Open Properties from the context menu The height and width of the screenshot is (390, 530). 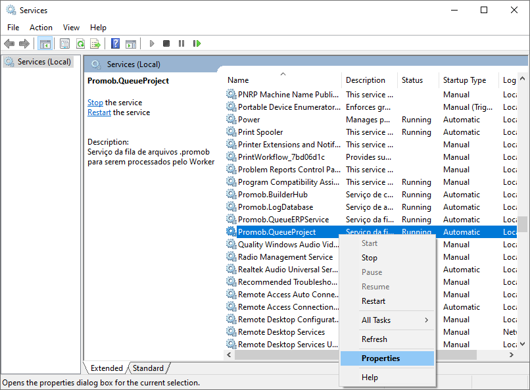click(x=387, y=358)
